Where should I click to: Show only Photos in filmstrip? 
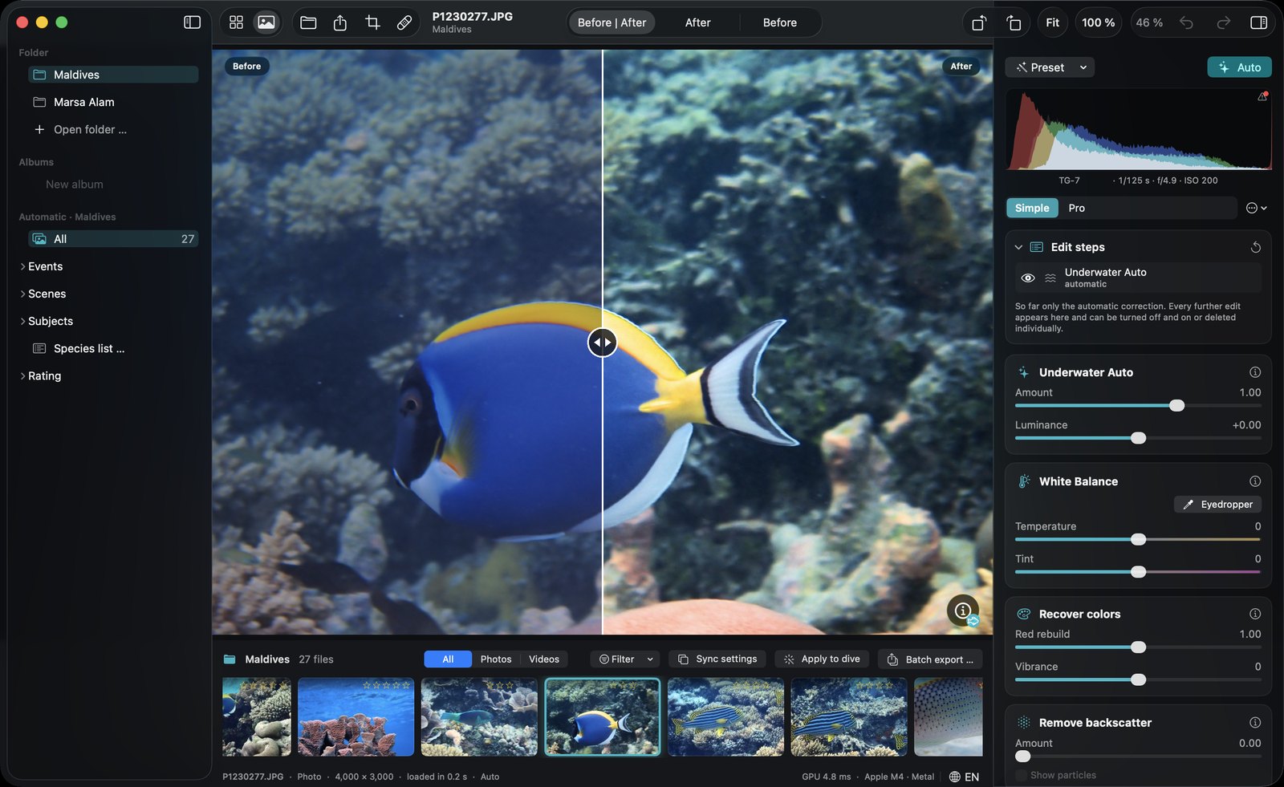coord(496,659)
